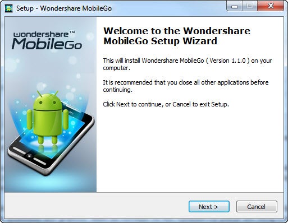Image resolution: width=288 pixels, height=223 pixels.
Task: Click the word MobileGo in the logo
Action: click(47, 44)
